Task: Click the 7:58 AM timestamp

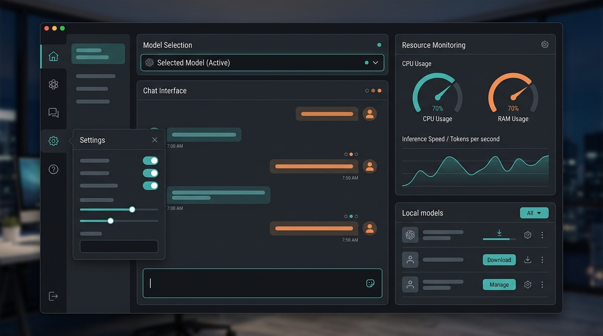Action: [x=350, y=240]
